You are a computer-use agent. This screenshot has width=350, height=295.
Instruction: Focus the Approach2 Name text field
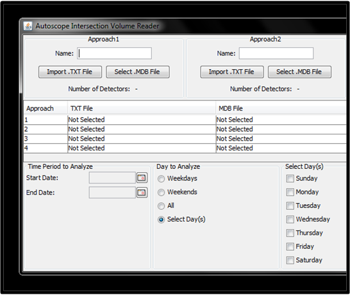pyautogui.click(x=276, y=53)
